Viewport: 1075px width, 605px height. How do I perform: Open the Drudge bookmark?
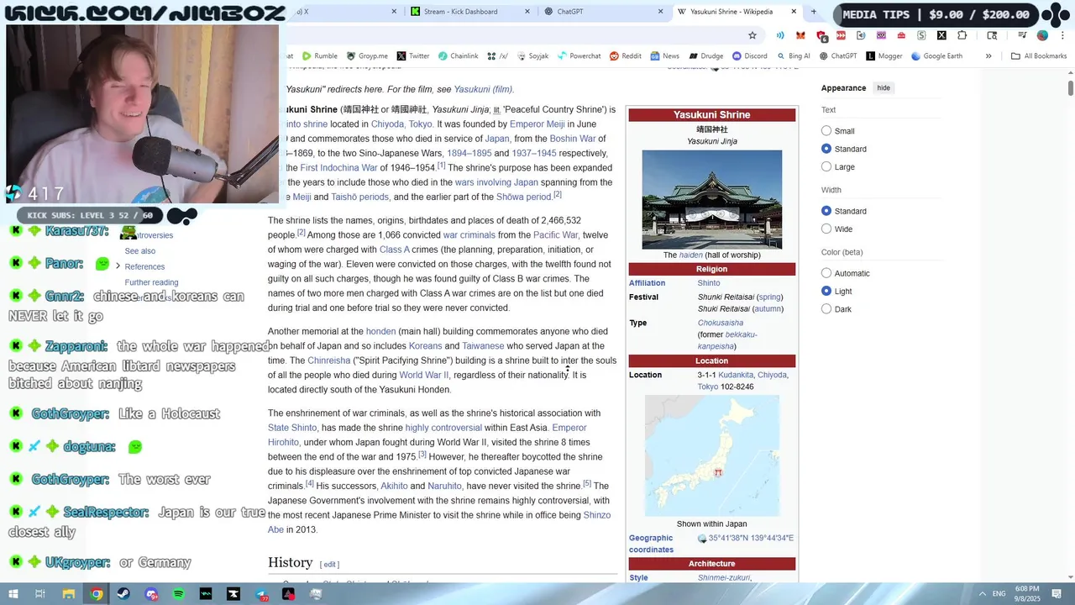click(705, 56)
